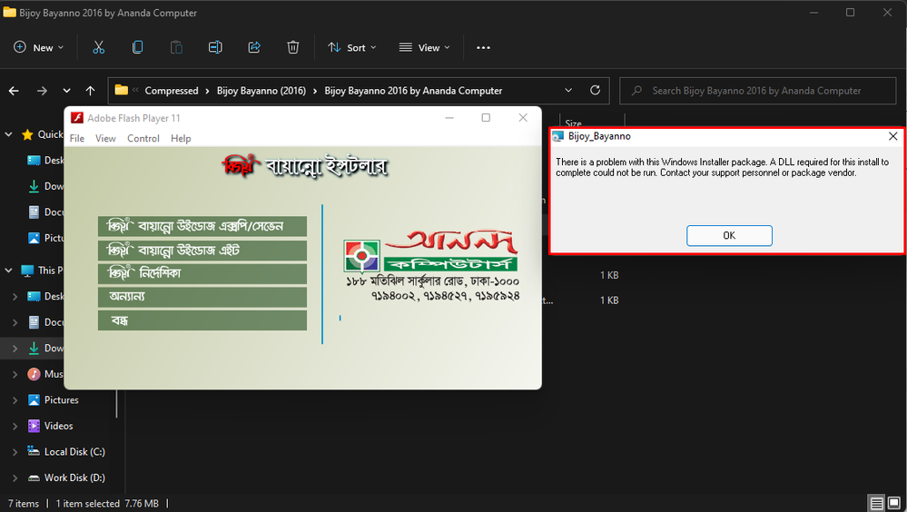Image resolution: width=907 pixels, height=512 pixels.
Task: Open the Videos folder in sidebar
Action: click(50, 426)
